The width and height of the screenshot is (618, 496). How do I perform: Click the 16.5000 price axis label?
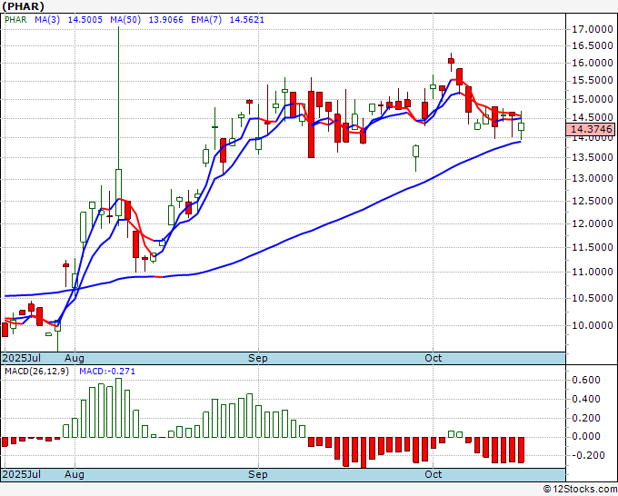tap(592, 45)
